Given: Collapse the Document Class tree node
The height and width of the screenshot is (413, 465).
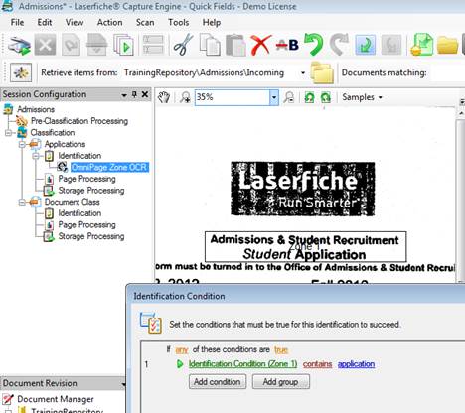Looking at the screenshot, I should [x=22, y=202].
